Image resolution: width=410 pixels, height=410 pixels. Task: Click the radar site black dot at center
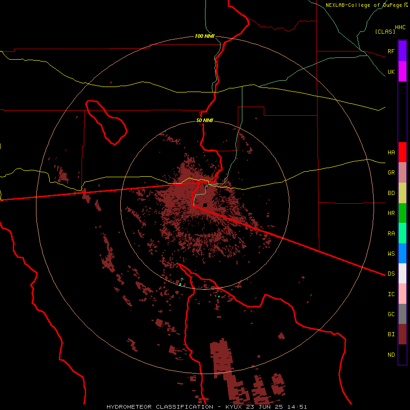[205, 205]
